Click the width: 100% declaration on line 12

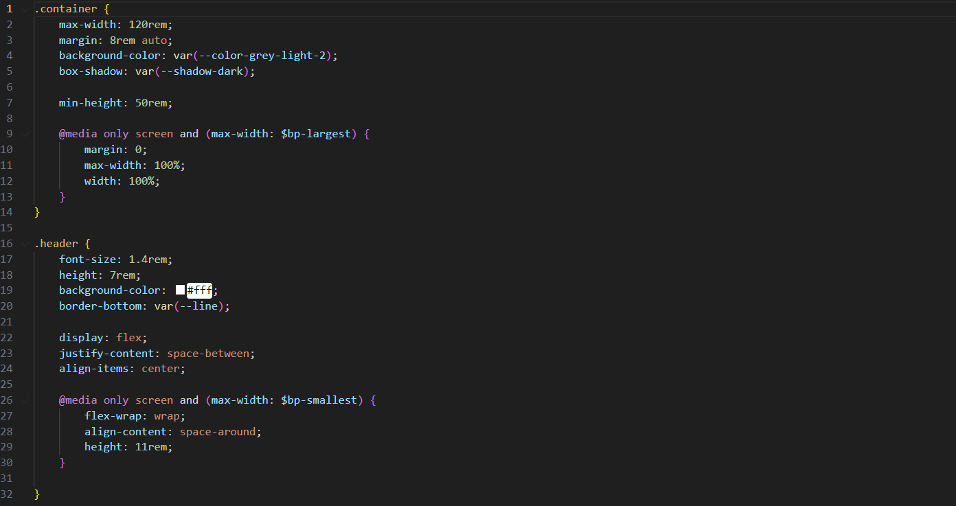(122, 181)
